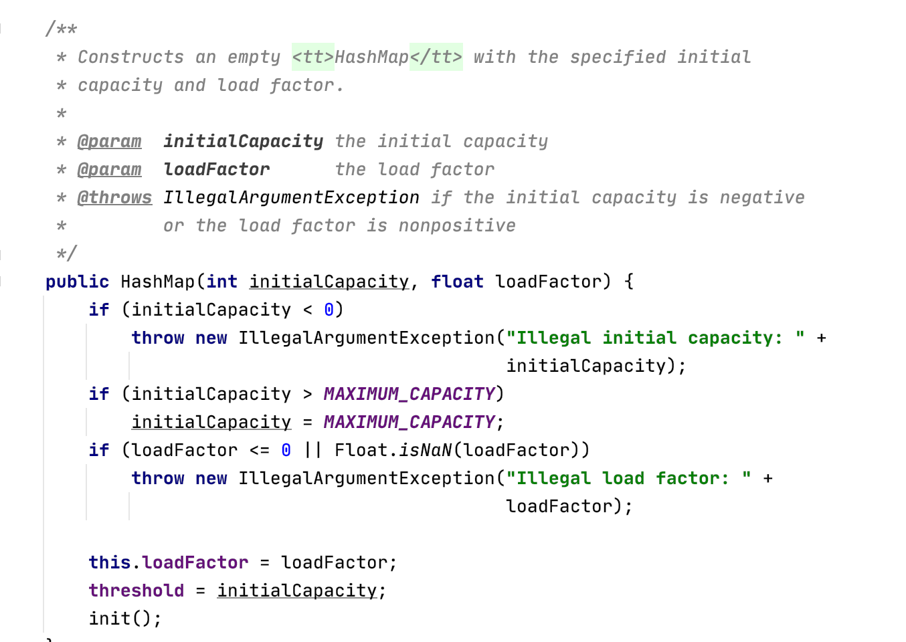Click the opening <tt> tag in comment
This screenshot has width=906, height=642.
click(x=312, y=58)
